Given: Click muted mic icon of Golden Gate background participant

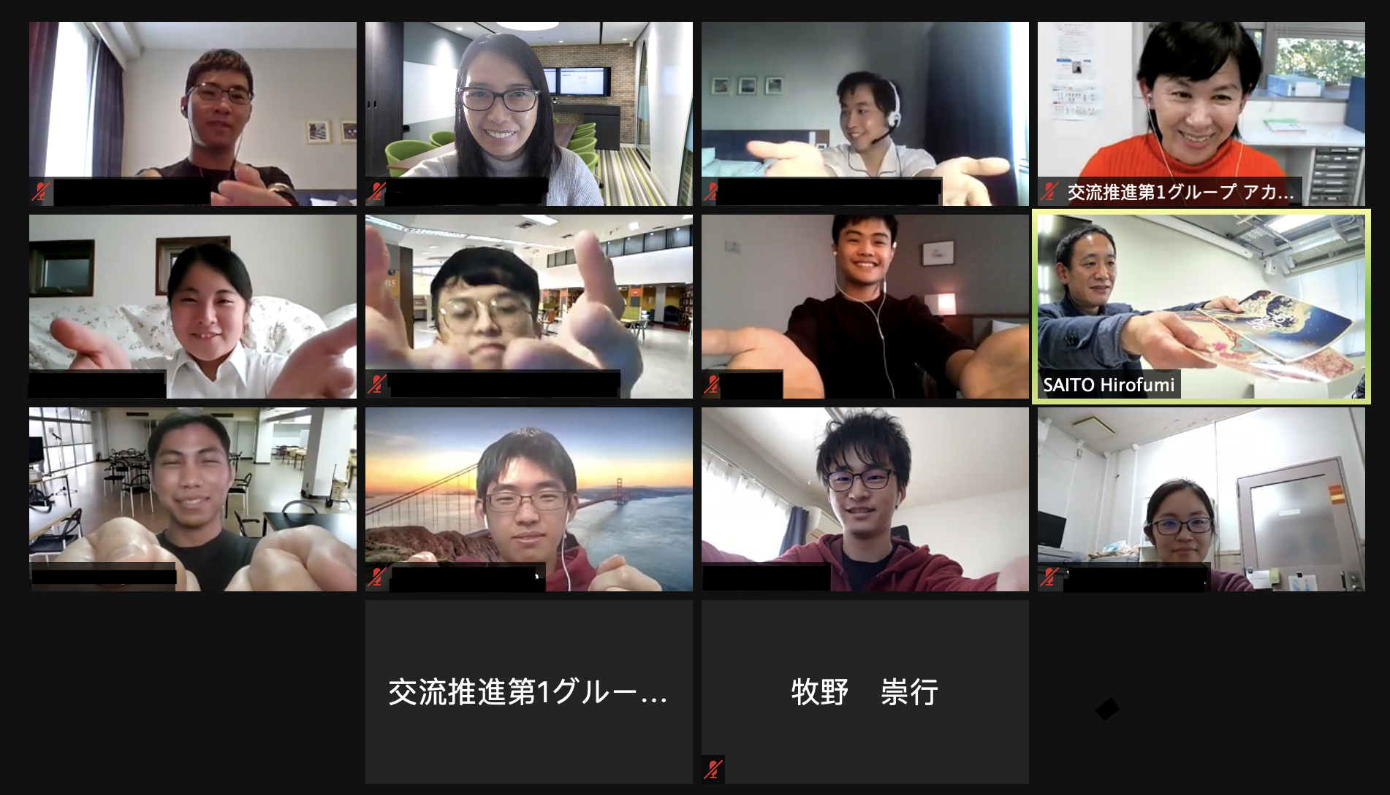Looking at the screenshot, I should coord(376,577).
